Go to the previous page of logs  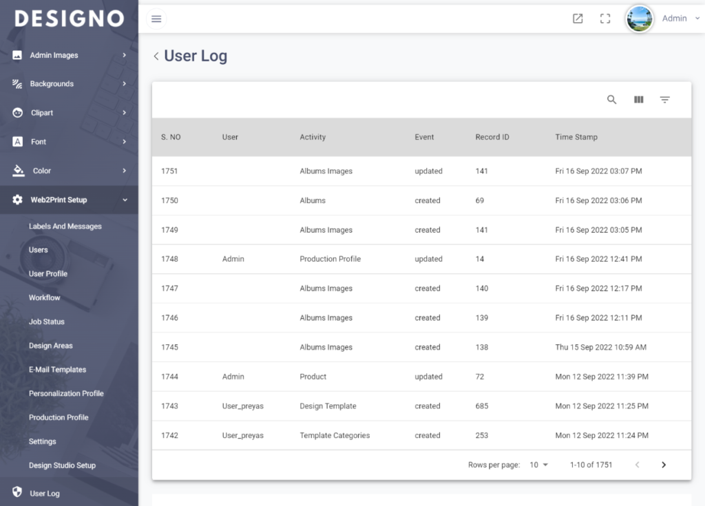tap(637, 465)
